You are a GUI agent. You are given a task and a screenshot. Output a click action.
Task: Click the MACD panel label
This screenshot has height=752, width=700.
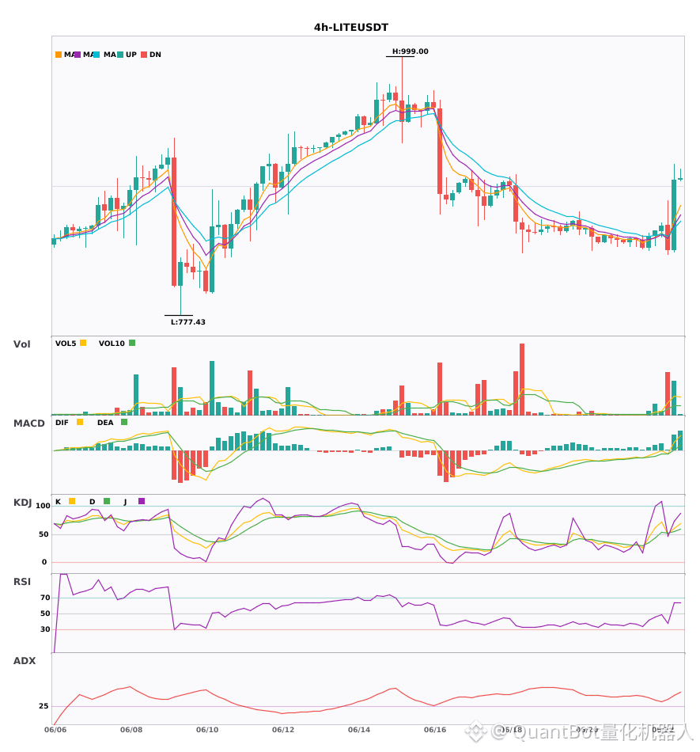[28, 423]
